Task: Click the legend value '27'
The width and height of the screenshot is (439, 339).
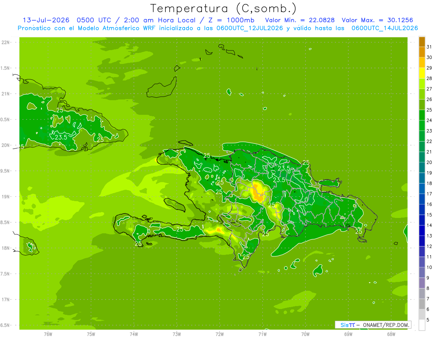Action: click(429, 89)
